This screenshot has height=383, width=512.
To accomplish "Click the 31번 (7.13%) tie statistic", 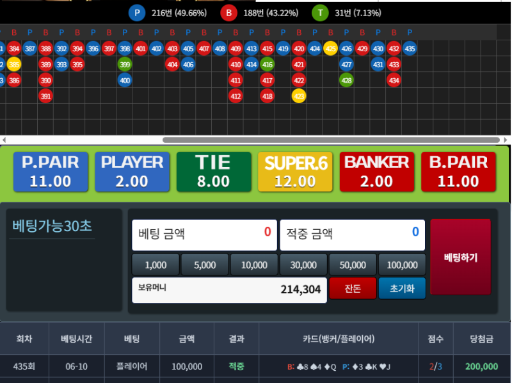I will 358,13.
